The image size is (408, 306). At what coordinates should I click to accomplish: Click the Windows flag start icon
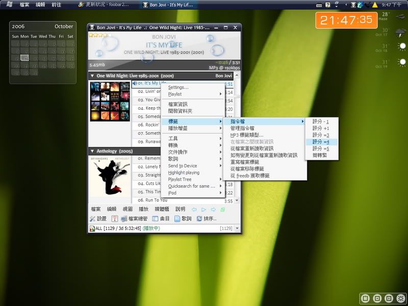tap(9, 5)
